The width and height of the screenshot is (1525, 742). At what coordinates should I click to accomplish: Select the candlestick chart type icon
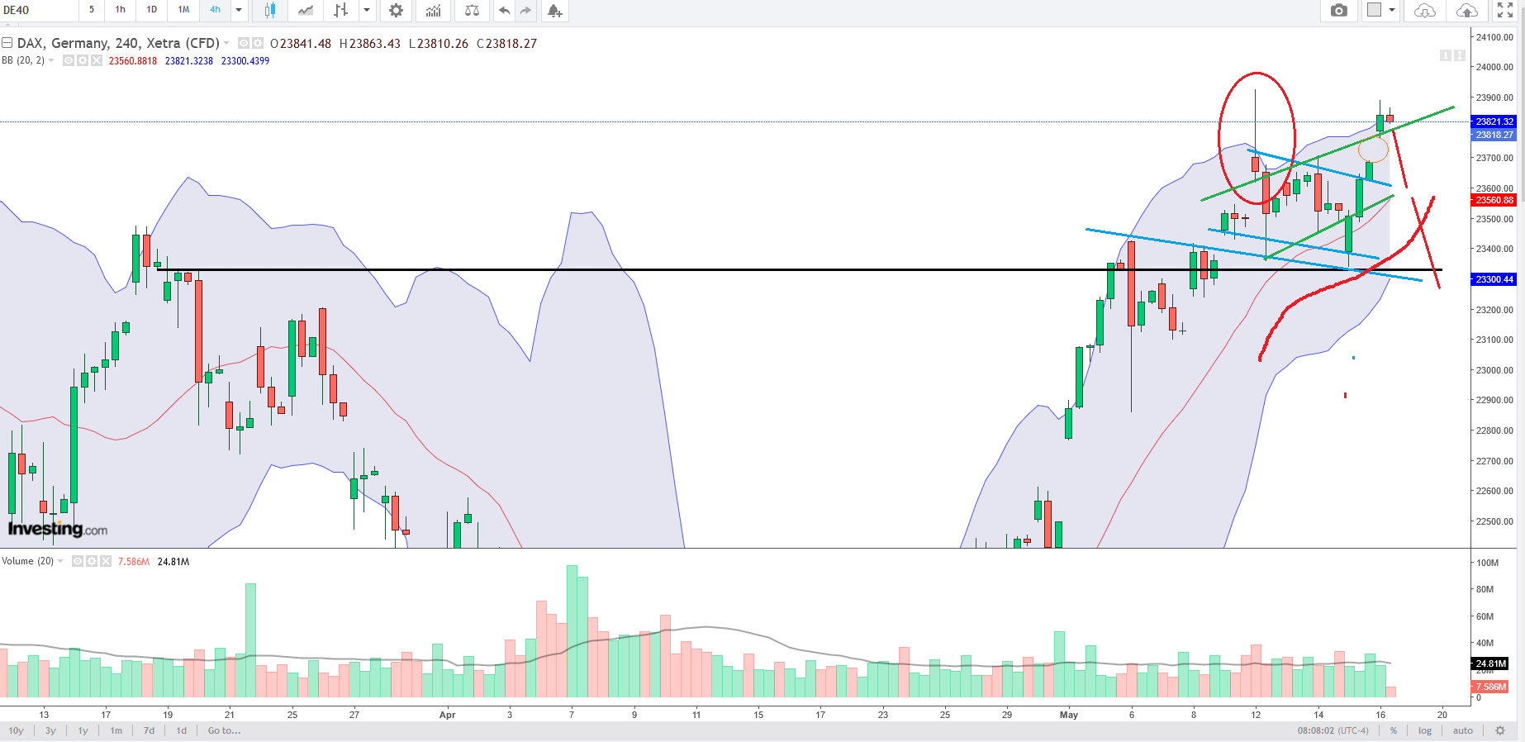coord(270,10)
